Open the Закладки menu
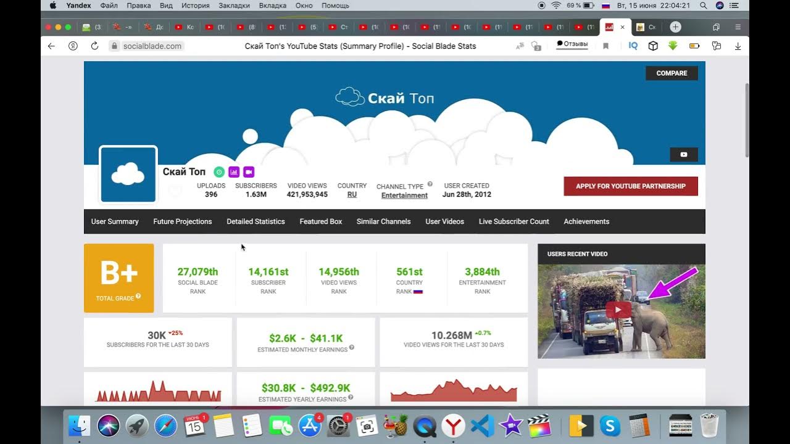790x444 pixels. (234, 6)
